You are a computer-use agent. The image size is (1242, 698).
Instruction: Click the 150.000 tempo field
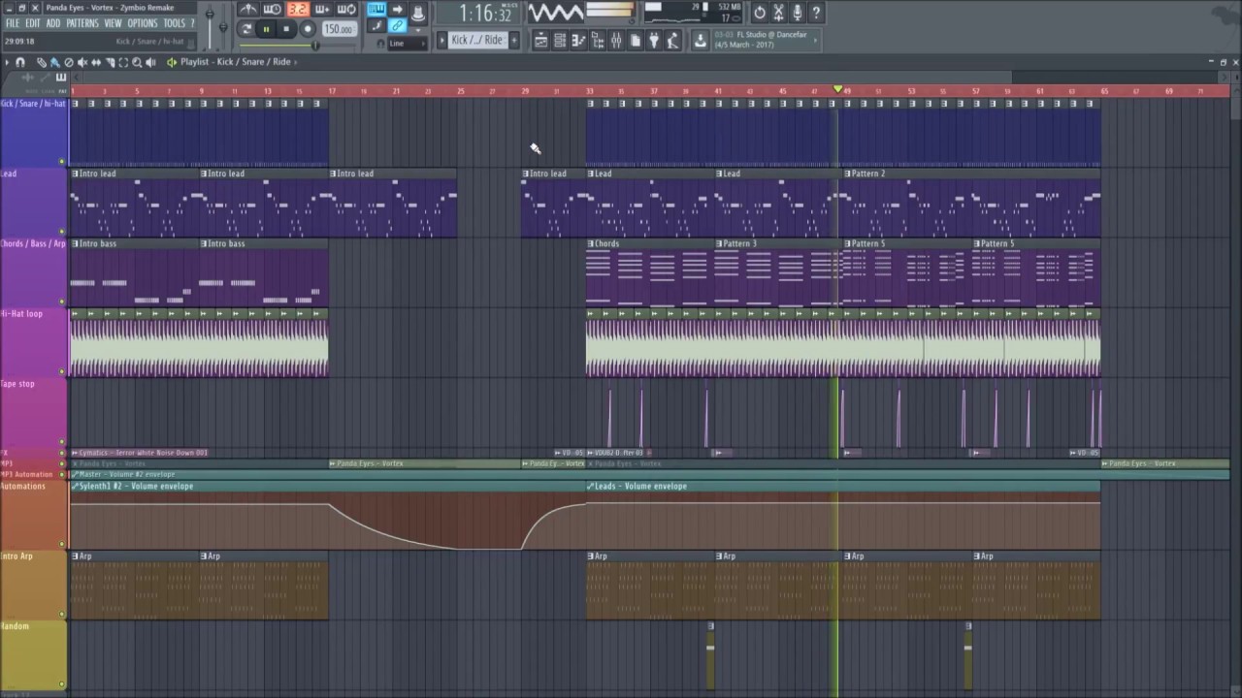(x=338, y=29)
